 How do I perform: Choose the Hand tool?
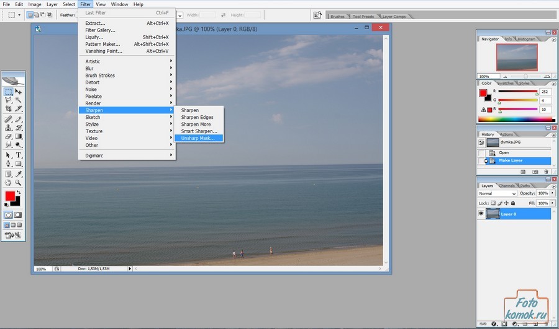9,183
